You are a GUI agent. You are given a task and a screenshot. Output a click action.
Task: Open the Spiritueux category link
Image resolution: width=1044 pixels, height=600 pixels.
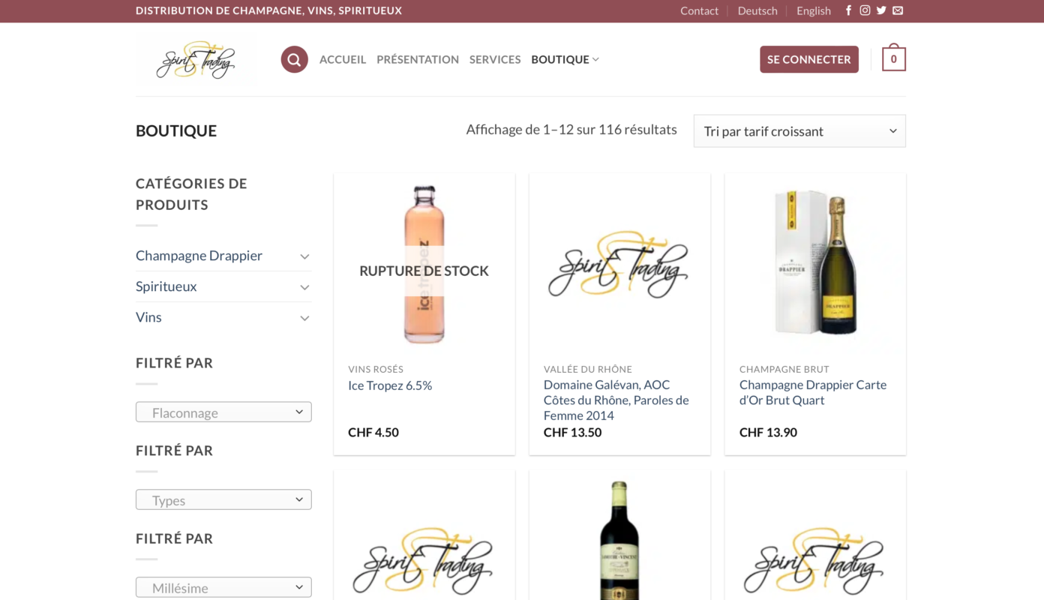coord(166,286)
